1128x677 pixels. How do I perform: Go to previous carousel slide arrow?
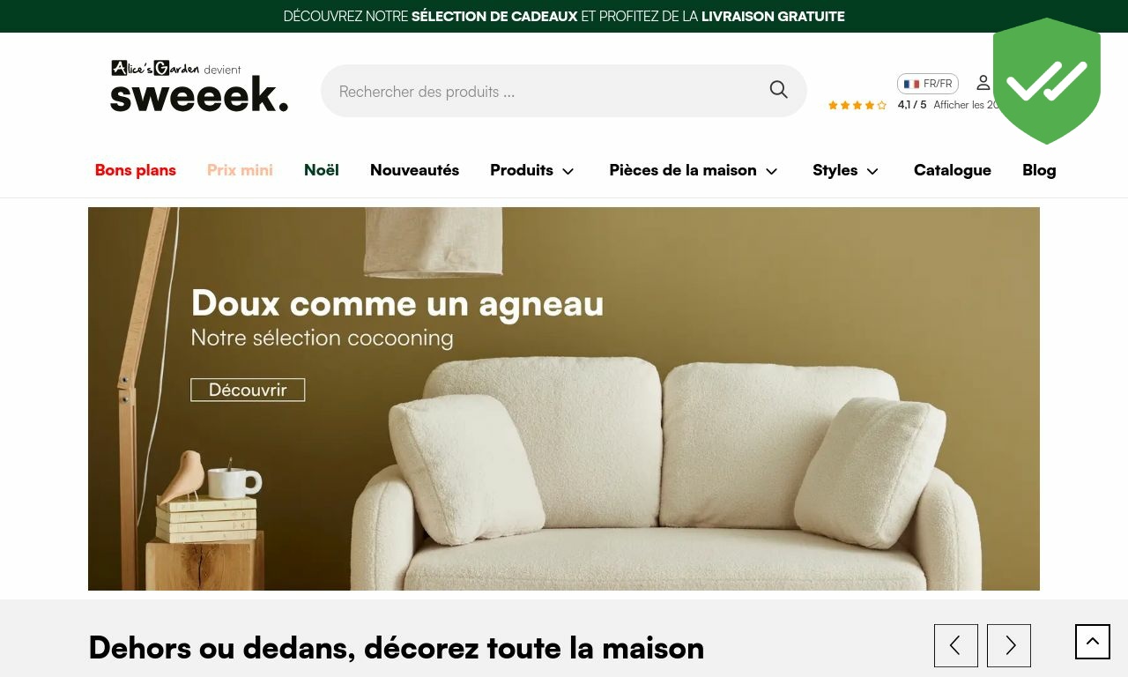pyautogui.click(x=956, y=645)
